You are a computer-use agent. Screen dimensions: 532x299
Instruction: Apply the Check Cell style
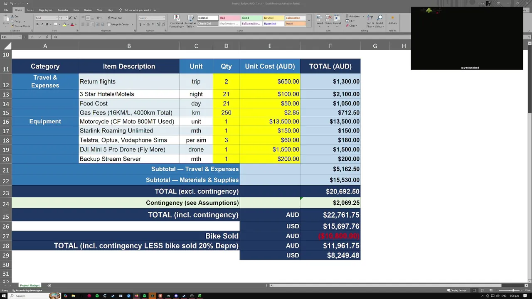[x=207, y=24]
